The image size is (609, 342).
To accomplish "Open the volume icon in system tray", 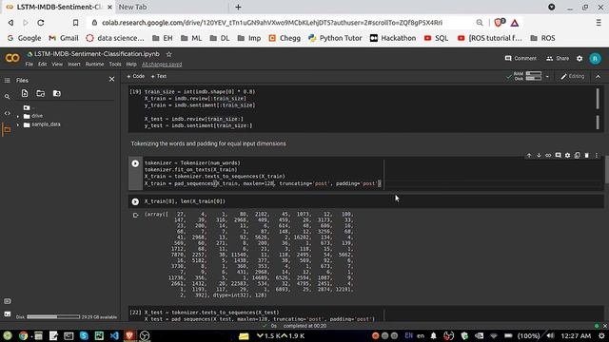I will click(x=550, y=335).
